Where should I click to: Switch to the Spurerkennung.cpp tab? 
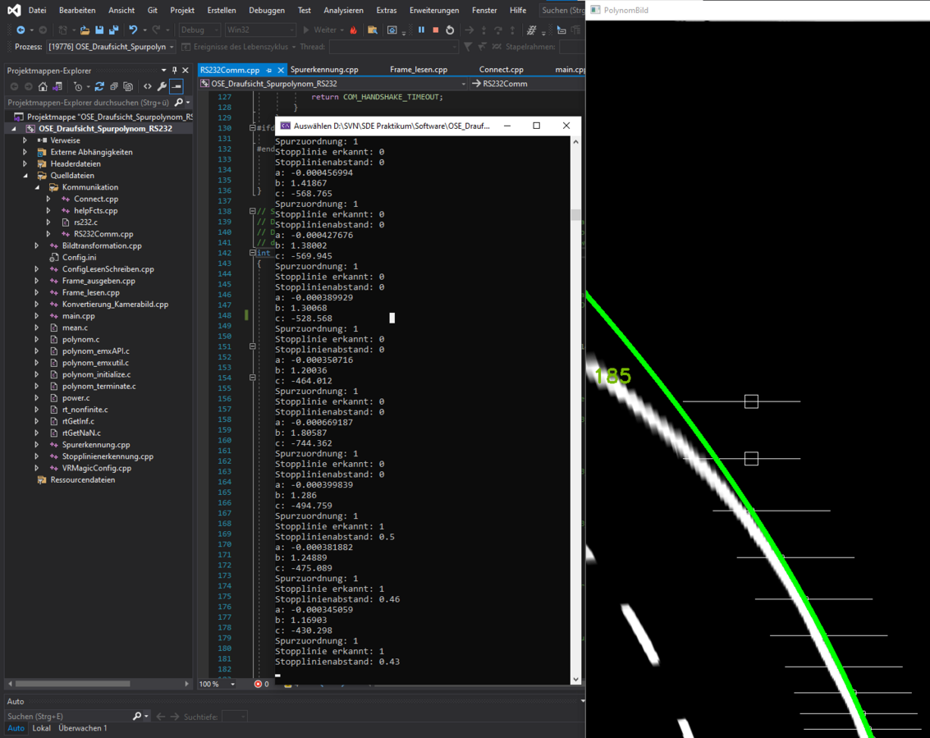coord(324,70)
